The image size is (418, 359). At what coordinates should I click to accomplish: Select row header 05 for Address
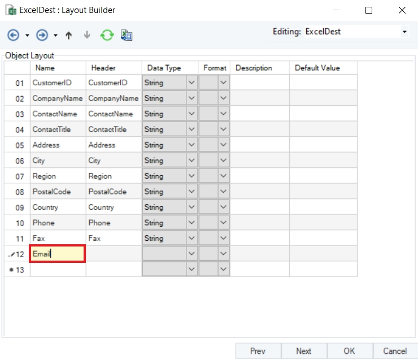pyautogui.click(x=20, y=145)
